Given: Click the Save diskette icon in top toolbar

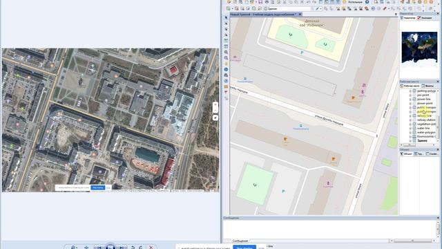Looking at the screenshot, I should pyautogui.click(x=260, y=2).
